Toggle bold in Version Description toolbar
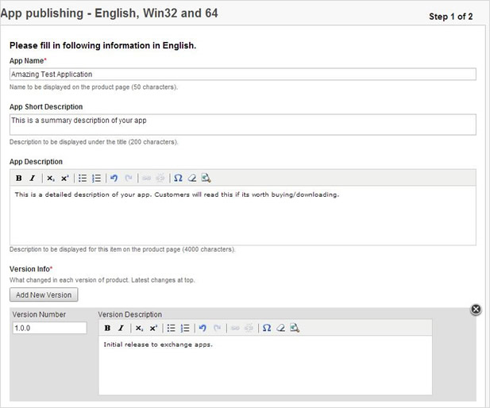Image resolution: width=490 pixels, height=408 pixels. (107, 328)
